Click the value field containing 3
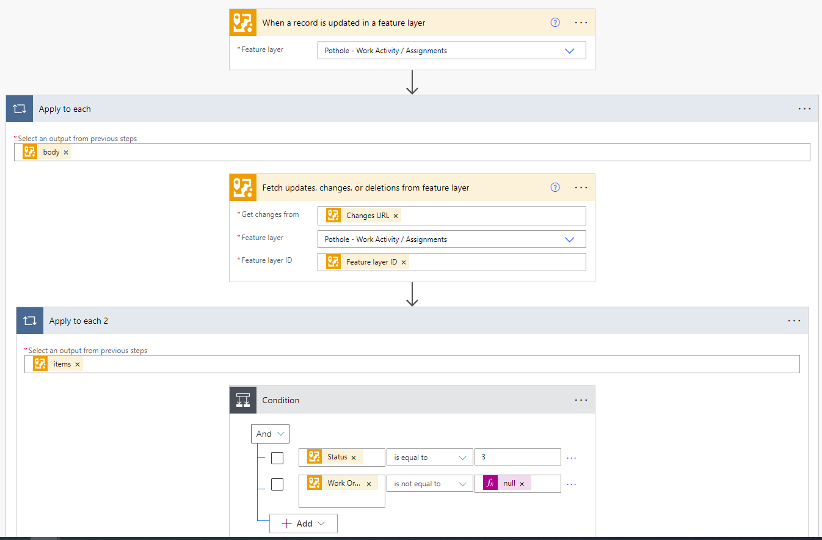Viewport: 822px width, 540px height. [x=517, y=457]
